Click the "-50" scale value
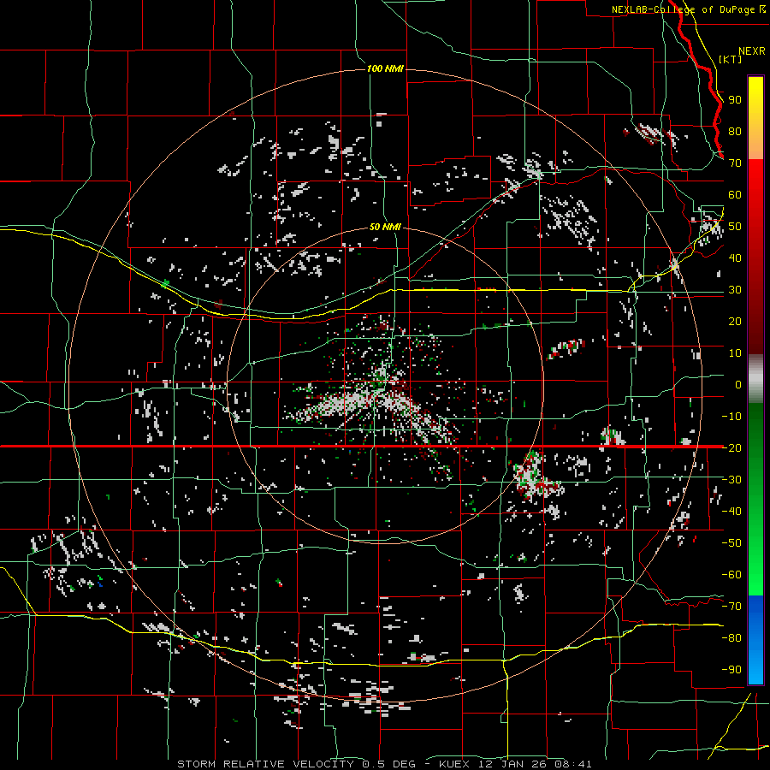Screen dimensions: 770x770 (x=731, y=543)
